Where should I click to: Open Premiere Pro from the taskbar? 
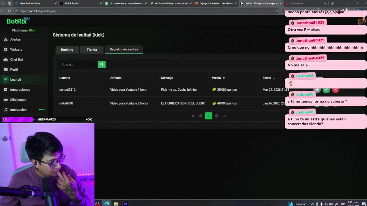pos(126,204)
